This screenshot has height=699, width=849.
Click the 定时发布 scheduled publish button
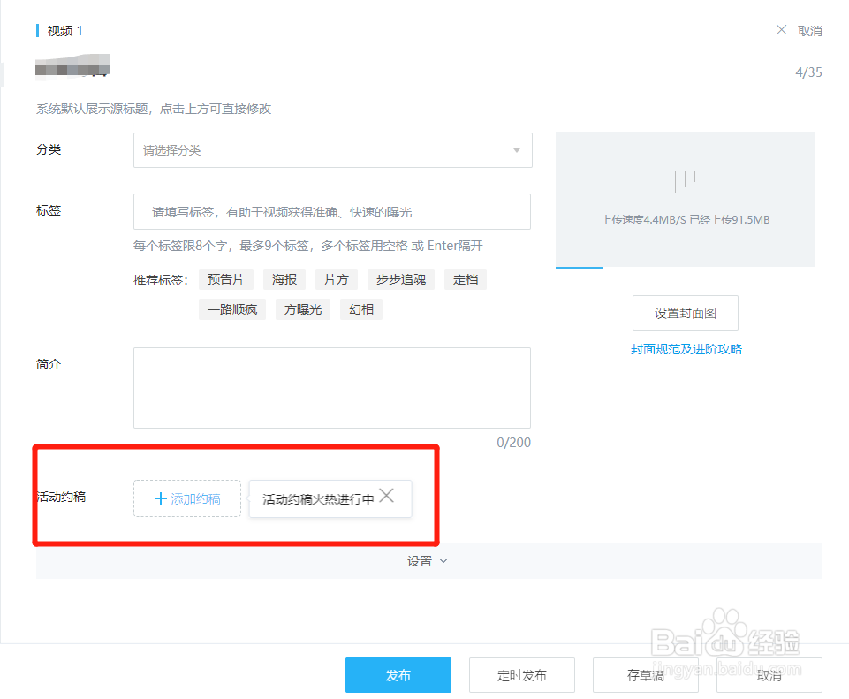coord(521,675)
